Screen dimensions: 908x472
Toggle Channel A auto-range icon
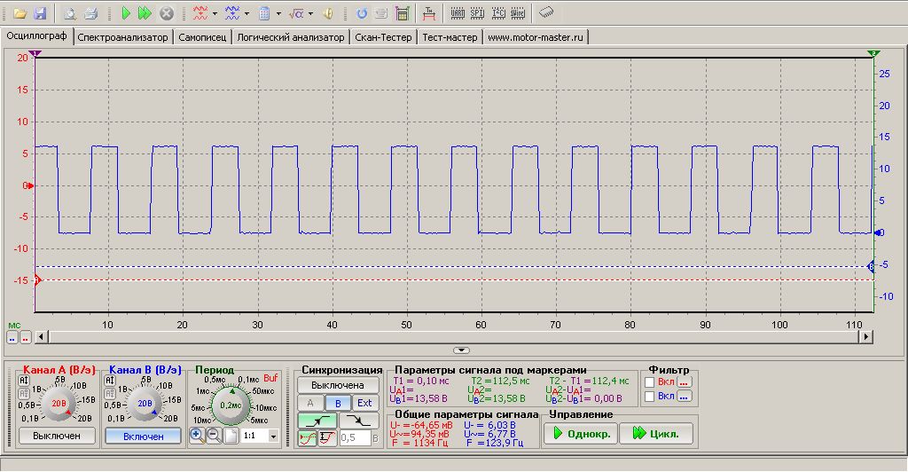[x=24, y=381]
